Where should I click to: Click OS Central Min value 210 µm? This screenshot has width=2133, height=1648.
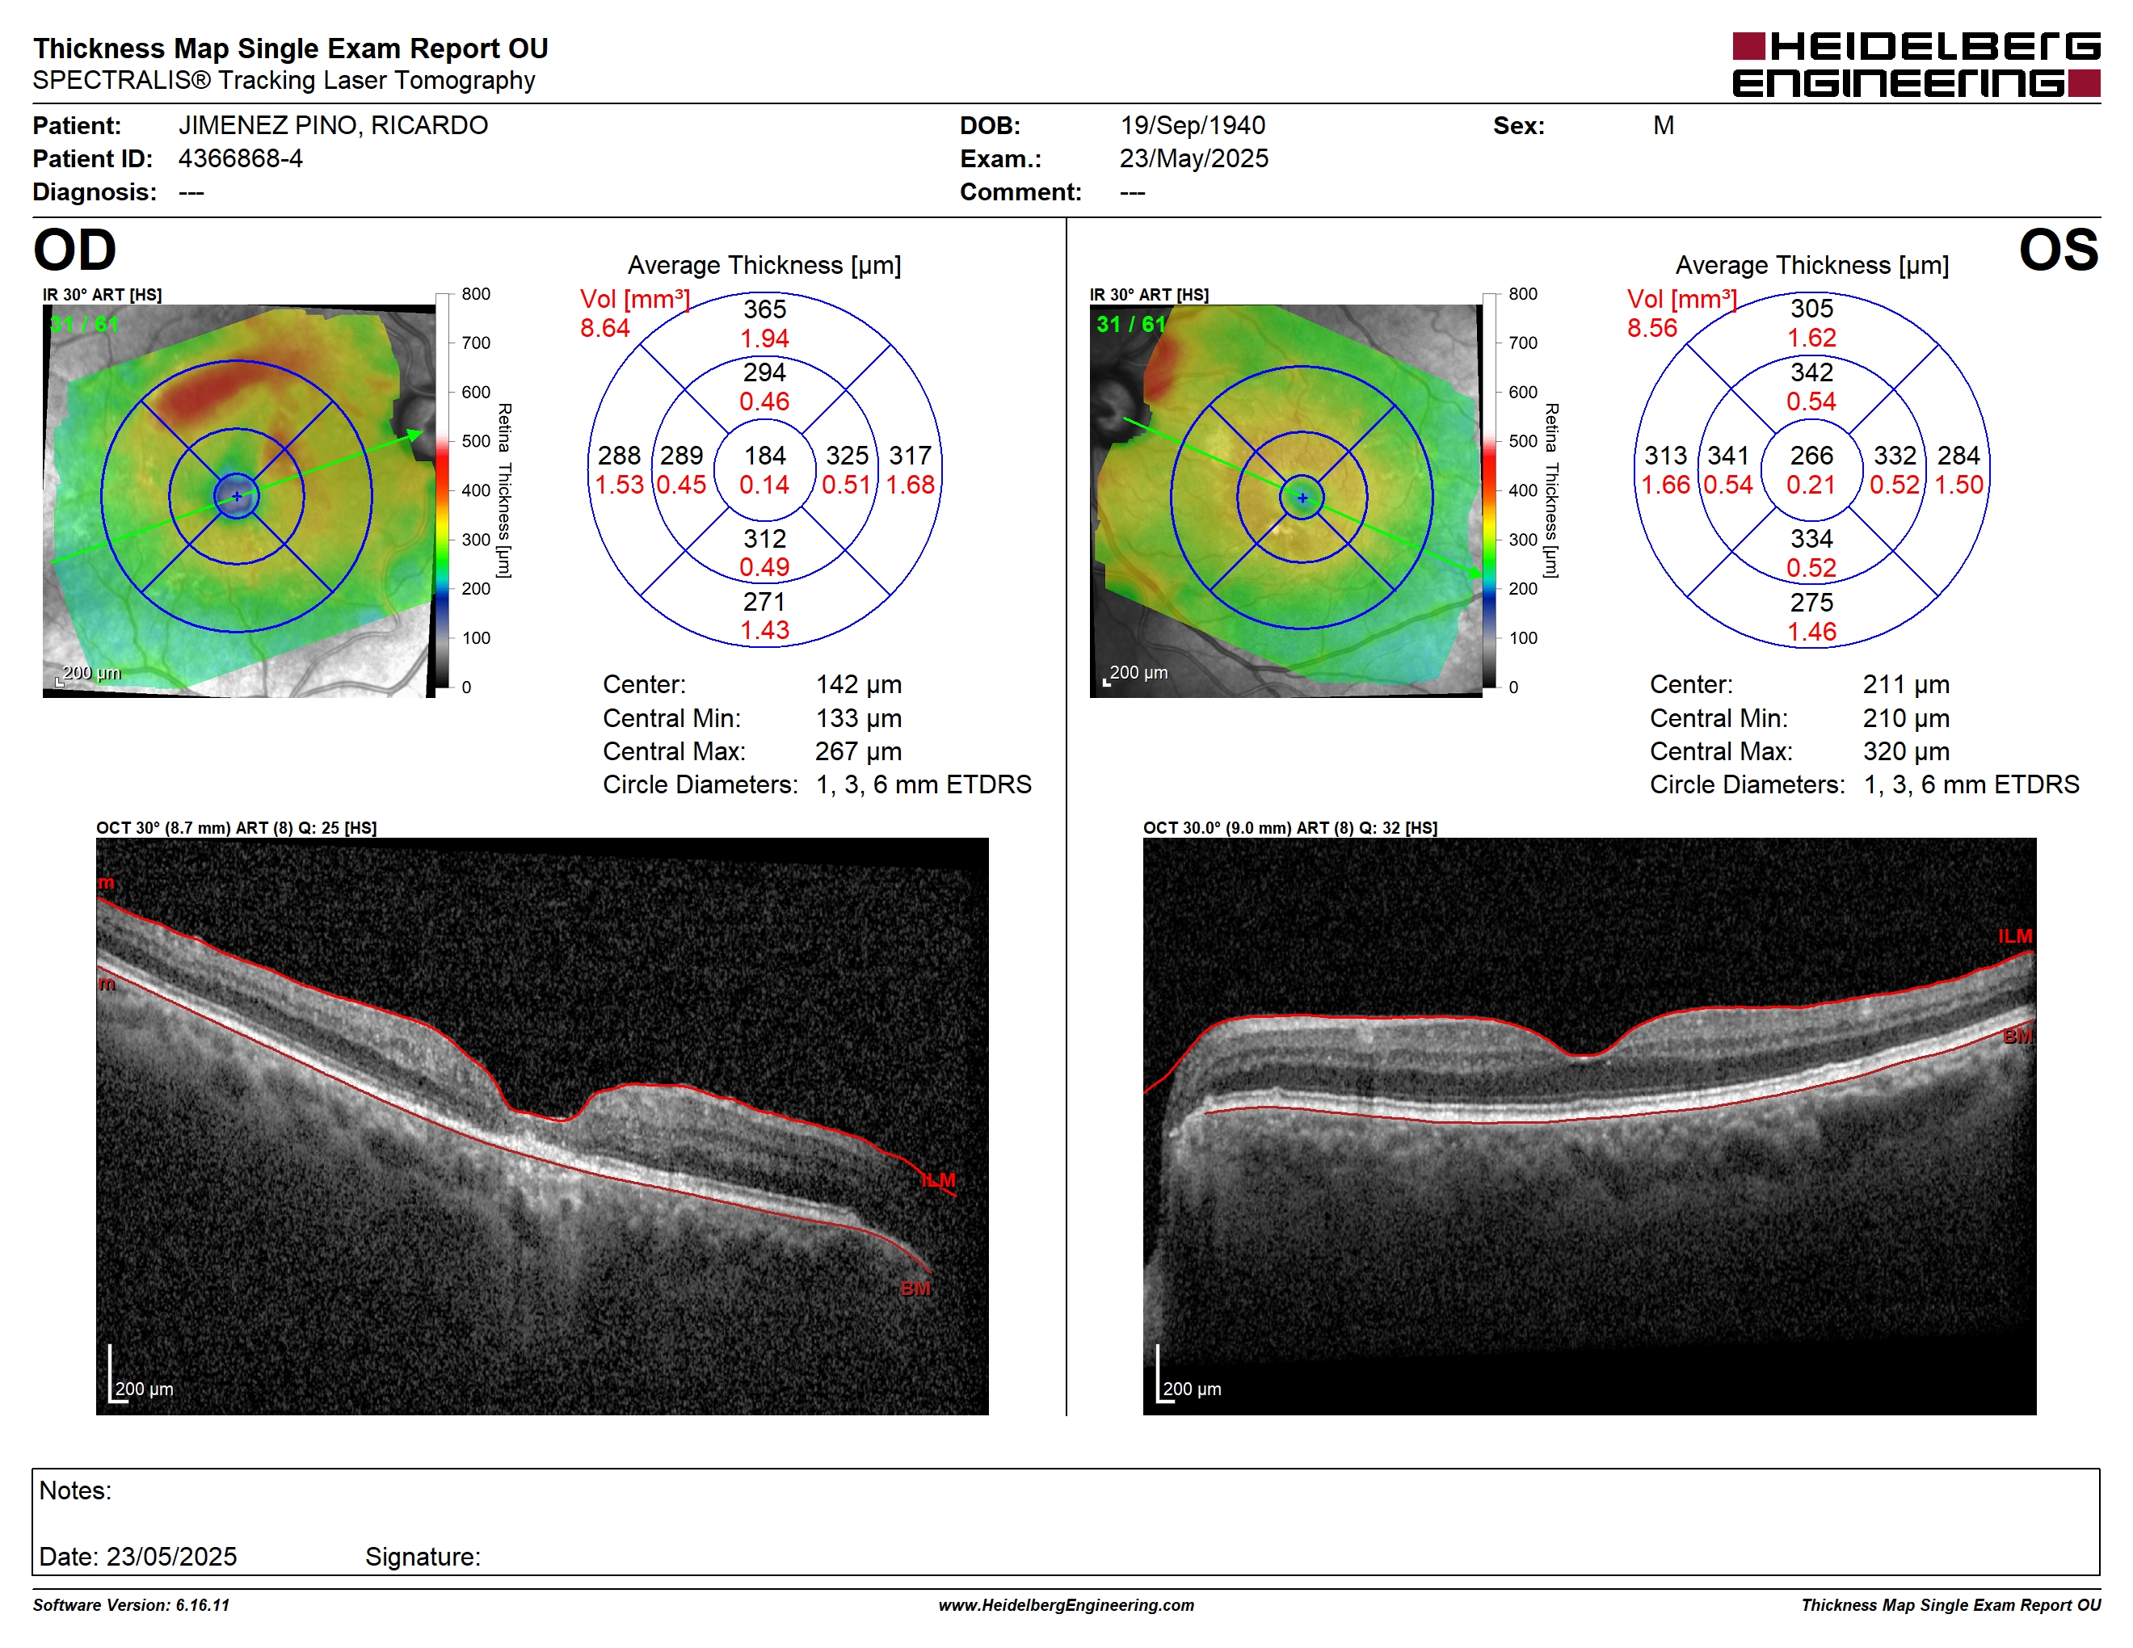[1905, 718]
